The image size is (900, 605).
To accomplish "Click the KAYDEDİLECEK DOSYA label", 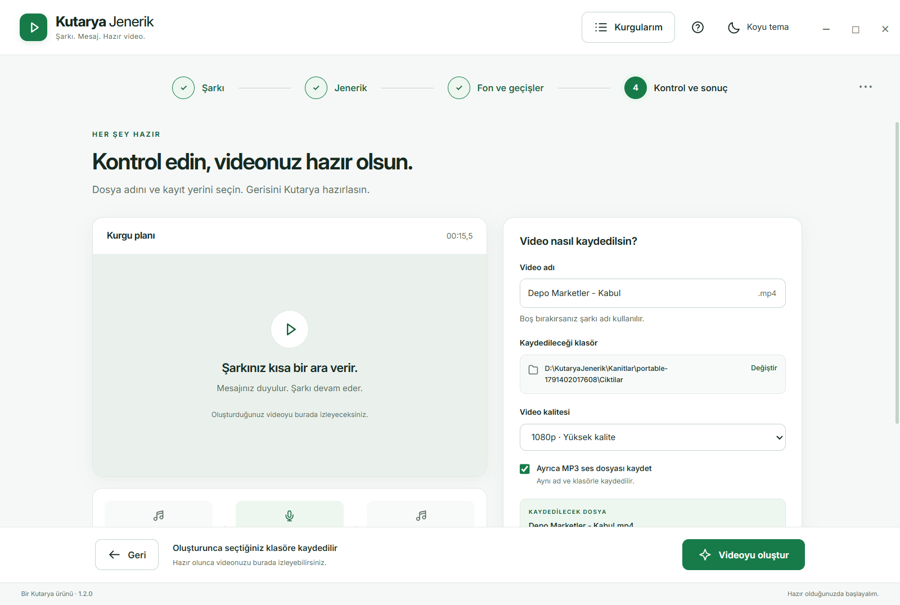I will click(x=568, y=512).
